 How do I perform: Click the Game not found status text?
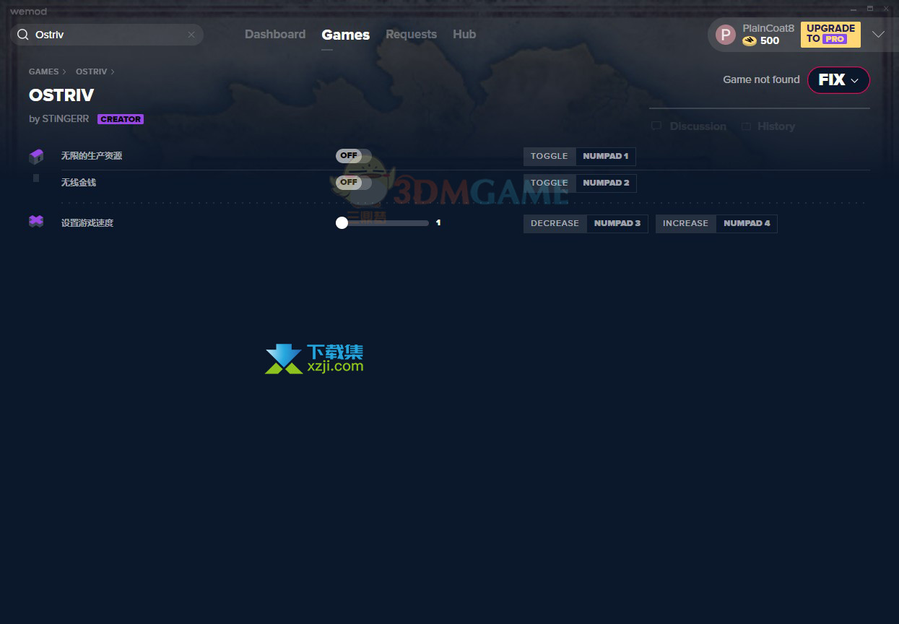pyautogui.click(x=761, y=79)
